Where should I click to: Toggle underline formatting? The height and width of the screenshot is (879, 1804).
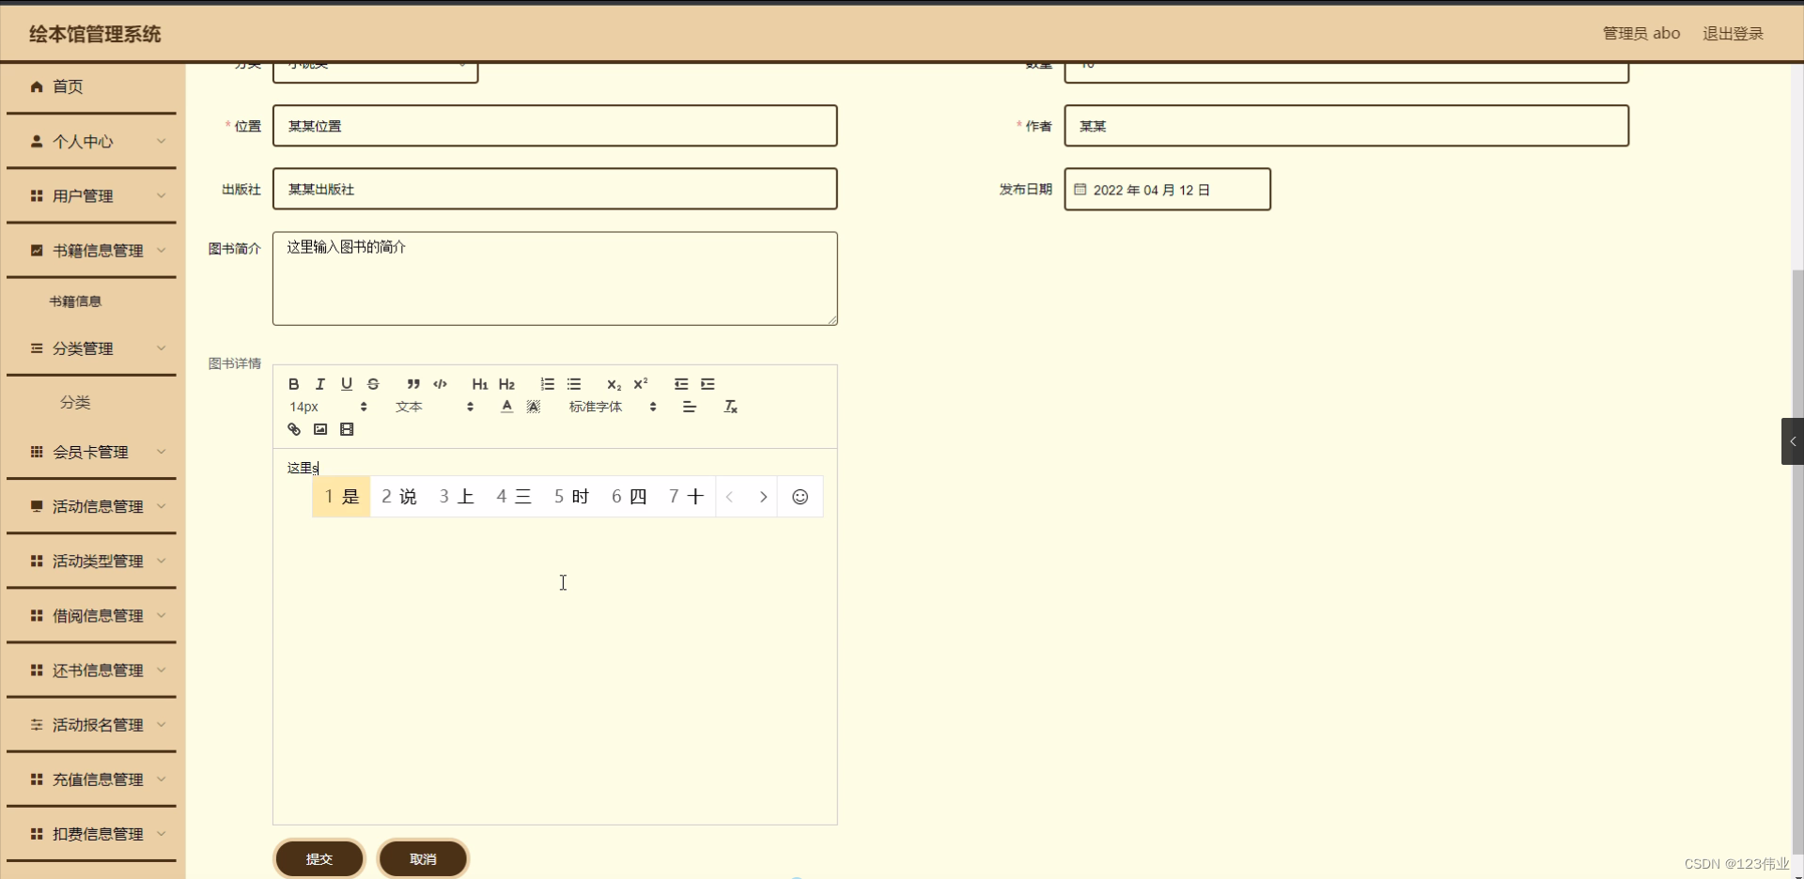[346, 384]
